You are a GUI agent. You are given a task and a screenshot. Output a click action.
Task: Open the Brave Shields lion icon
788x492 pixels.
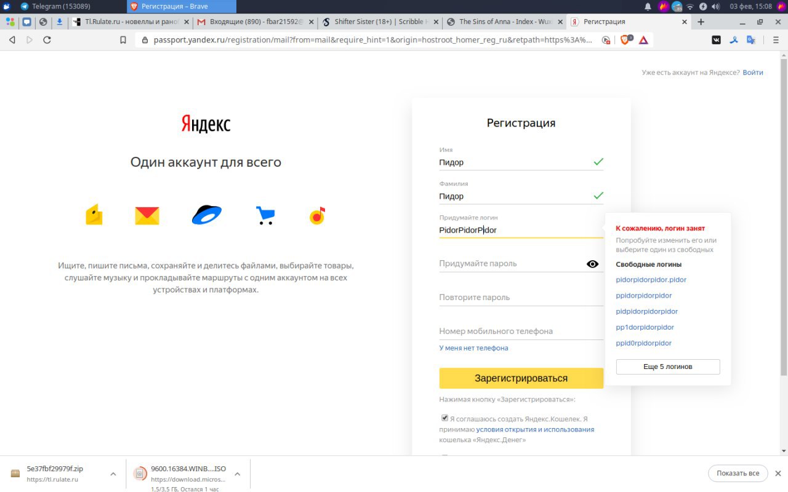625,39
